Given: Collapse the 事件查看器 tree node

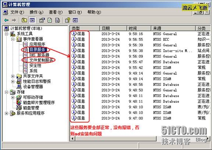Looking at the screenshot, I should (x=13, y=39).
